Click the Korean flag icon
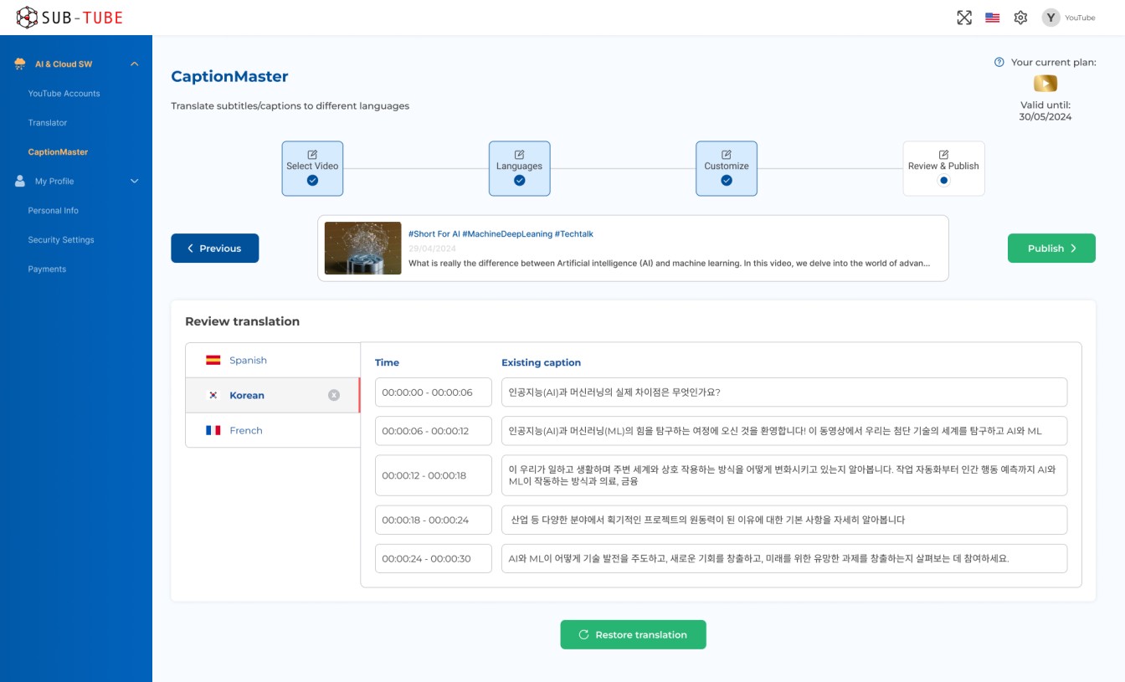Screen dimensions: 1125x682 pos(213,395)
